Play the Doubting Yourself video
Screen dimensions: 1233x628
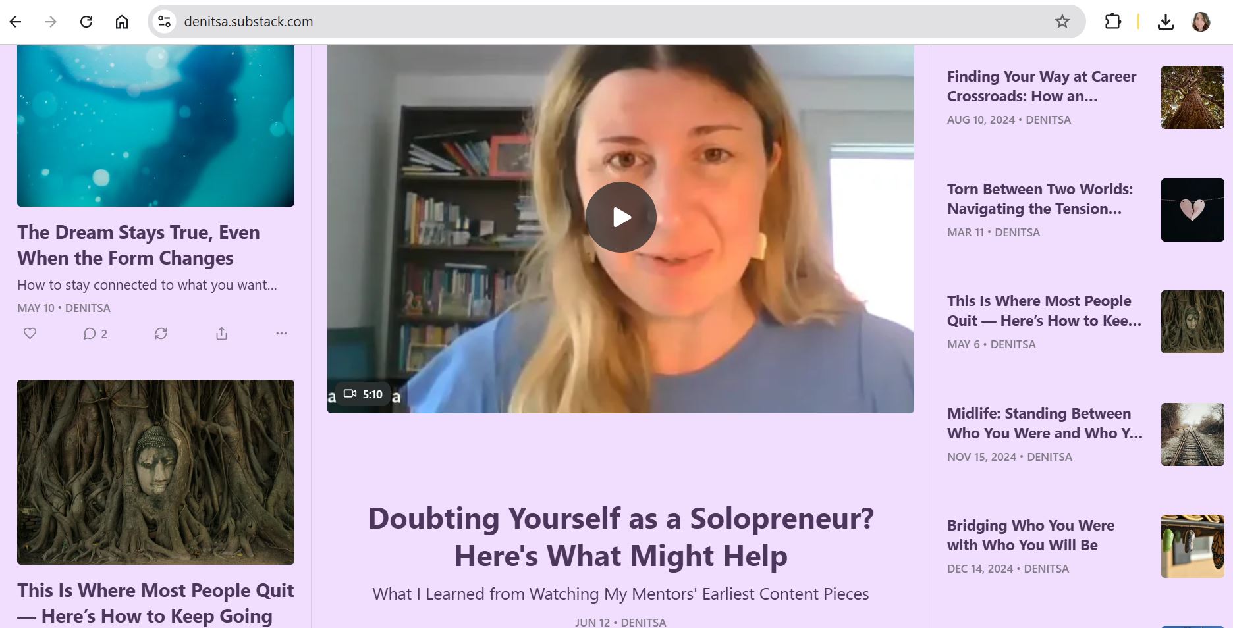point(620,217)
